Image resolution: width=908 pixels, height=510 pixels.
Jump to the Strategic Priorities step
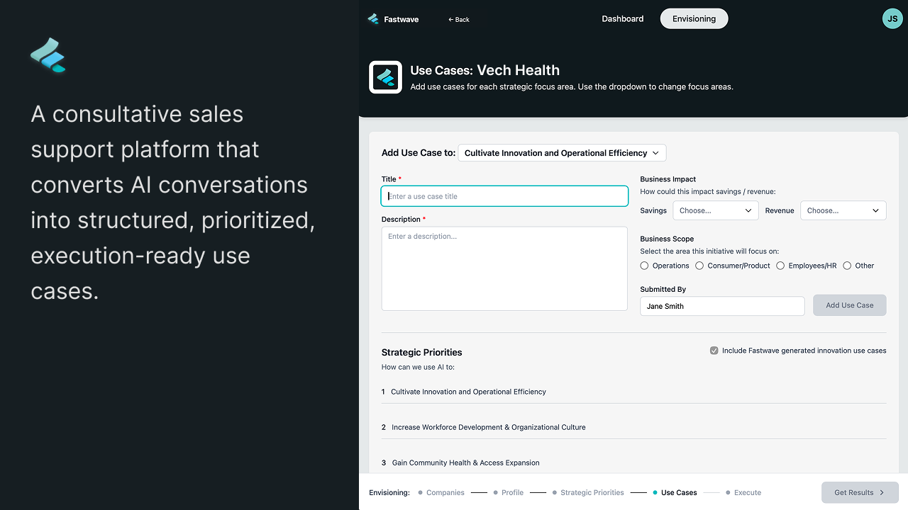[x=588, y=492]
